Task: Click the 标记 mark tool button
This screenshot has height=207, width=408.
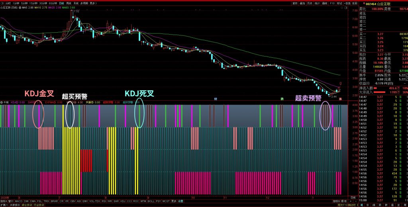Action: pos(339,3)
